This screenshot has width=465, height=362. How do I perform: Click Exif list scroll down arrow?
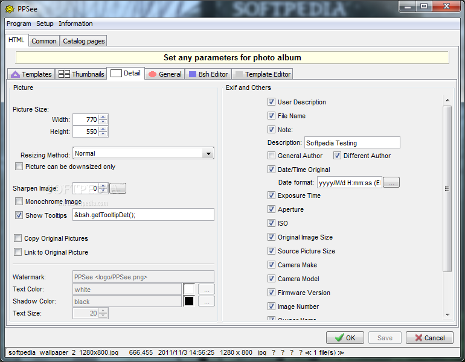(447, 314)
